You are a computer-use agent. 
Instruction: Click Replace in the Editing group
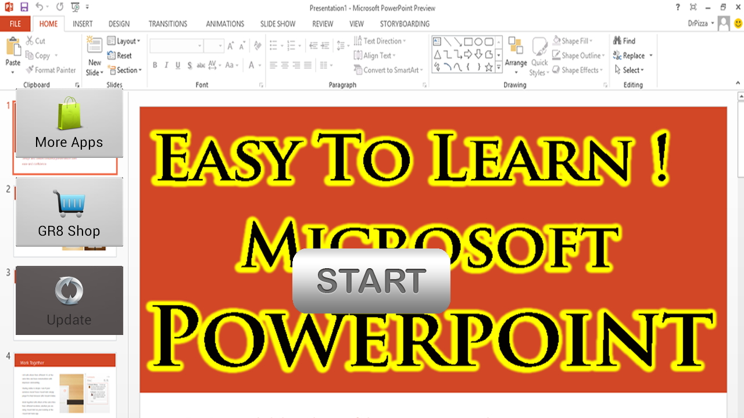pos(633,56)
